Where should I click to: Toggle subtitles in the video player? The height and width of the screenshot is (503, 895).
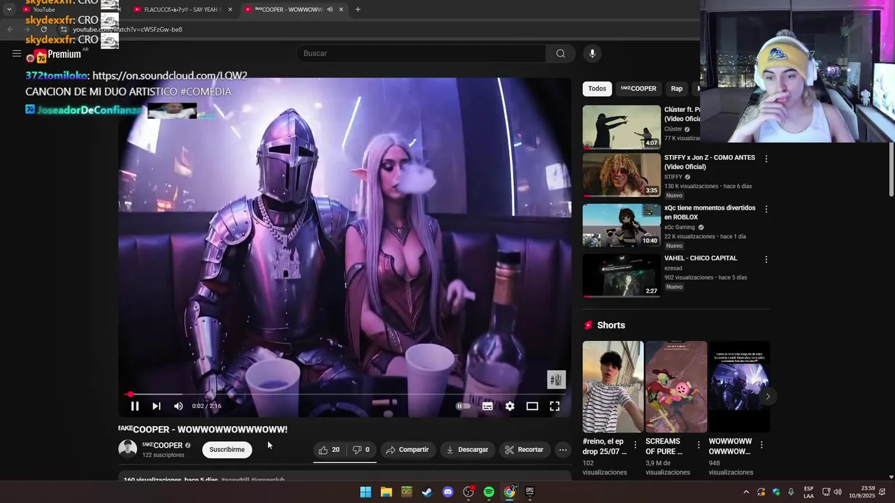[x=487, y=406]
